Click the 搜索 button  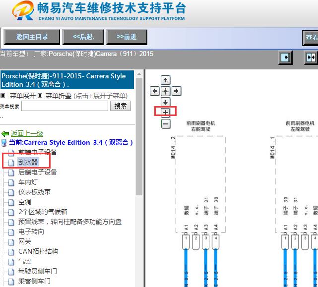(121, 106)
